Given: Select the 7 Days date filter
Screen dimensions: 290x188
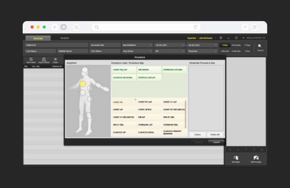Looking at the screenshot, I should [247, 45].
